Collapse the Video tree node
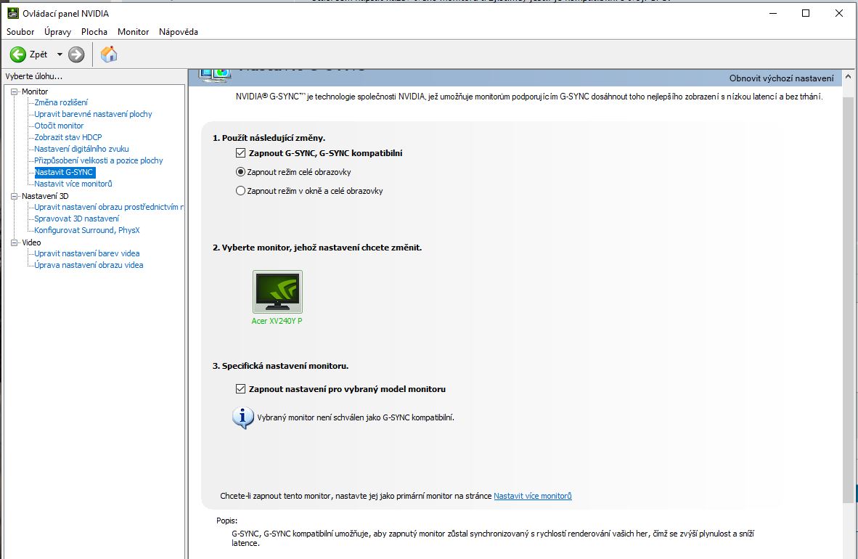This screenshot has width=858, height=559. click(x=15, y=242)
